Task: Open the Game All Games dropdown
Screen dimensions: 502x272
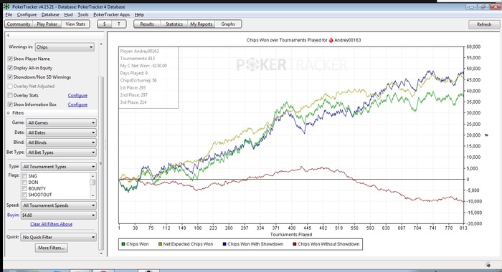Action: pos(61,122)
